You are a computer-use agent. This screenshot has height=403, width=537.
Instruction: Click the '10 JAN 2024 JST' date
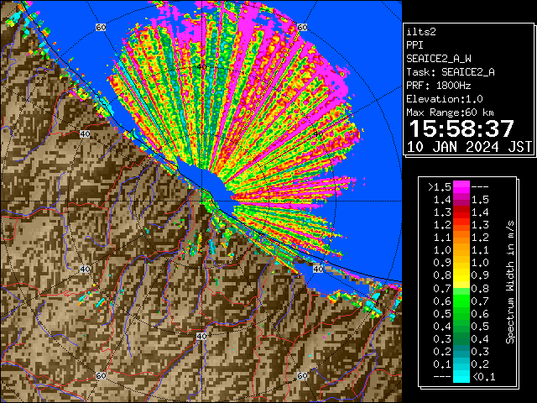click(470, 147)
